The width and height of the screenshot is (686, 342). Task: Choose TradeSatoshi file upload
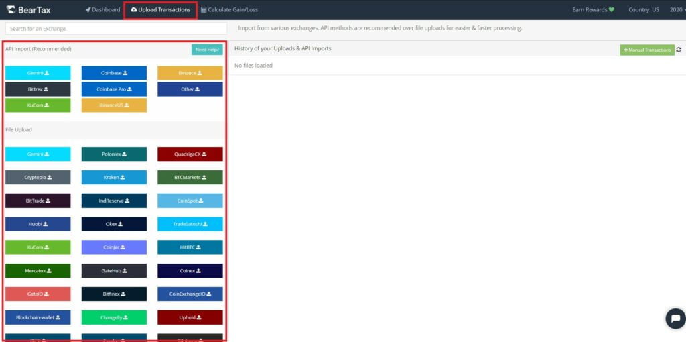[x=190, y=224]
